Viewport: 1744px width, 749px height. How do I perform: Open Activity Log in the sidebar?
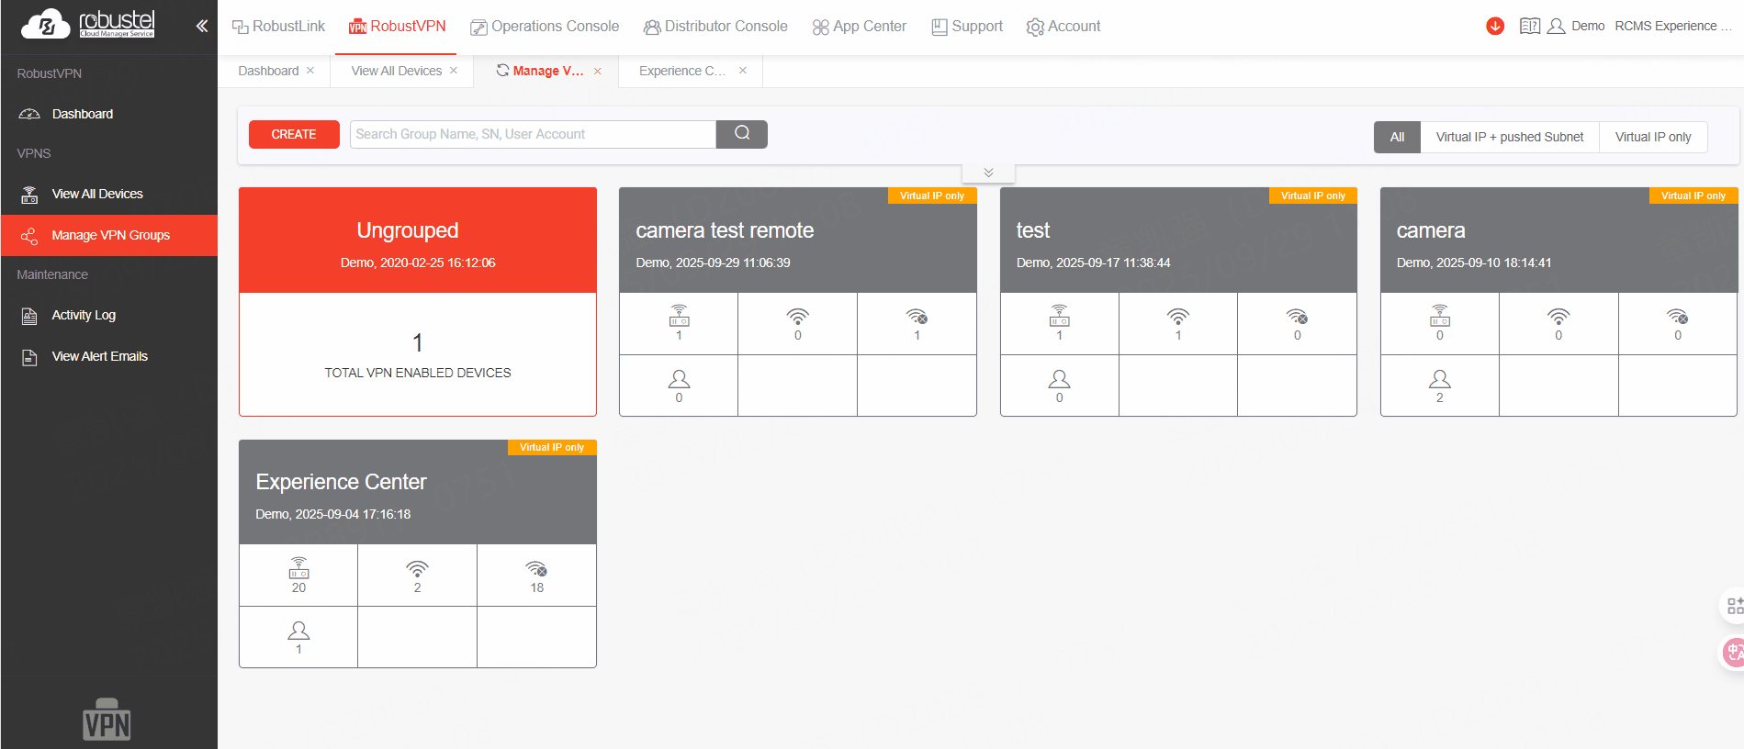click(x=84, y=315)
